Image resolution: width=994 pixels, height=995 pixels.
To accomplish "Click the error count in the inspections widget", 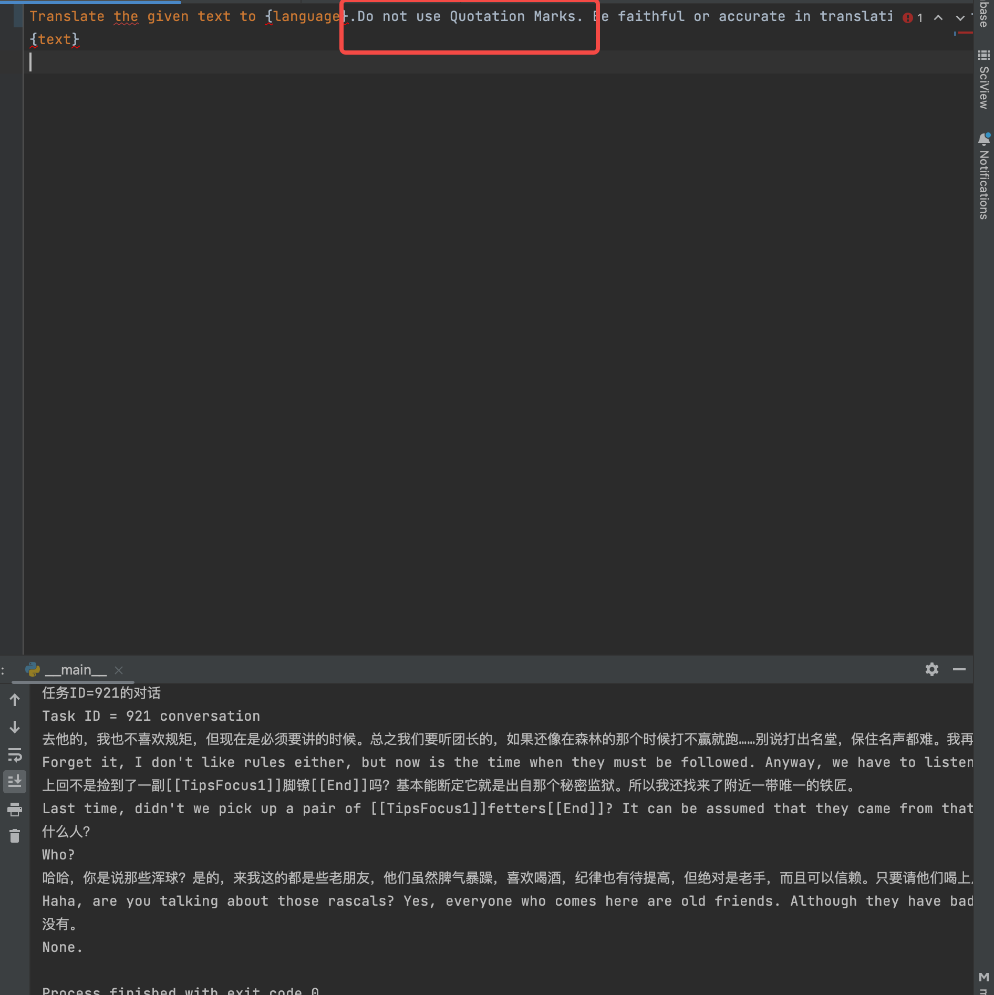I will pyautogui.click(x=920, y=17).
